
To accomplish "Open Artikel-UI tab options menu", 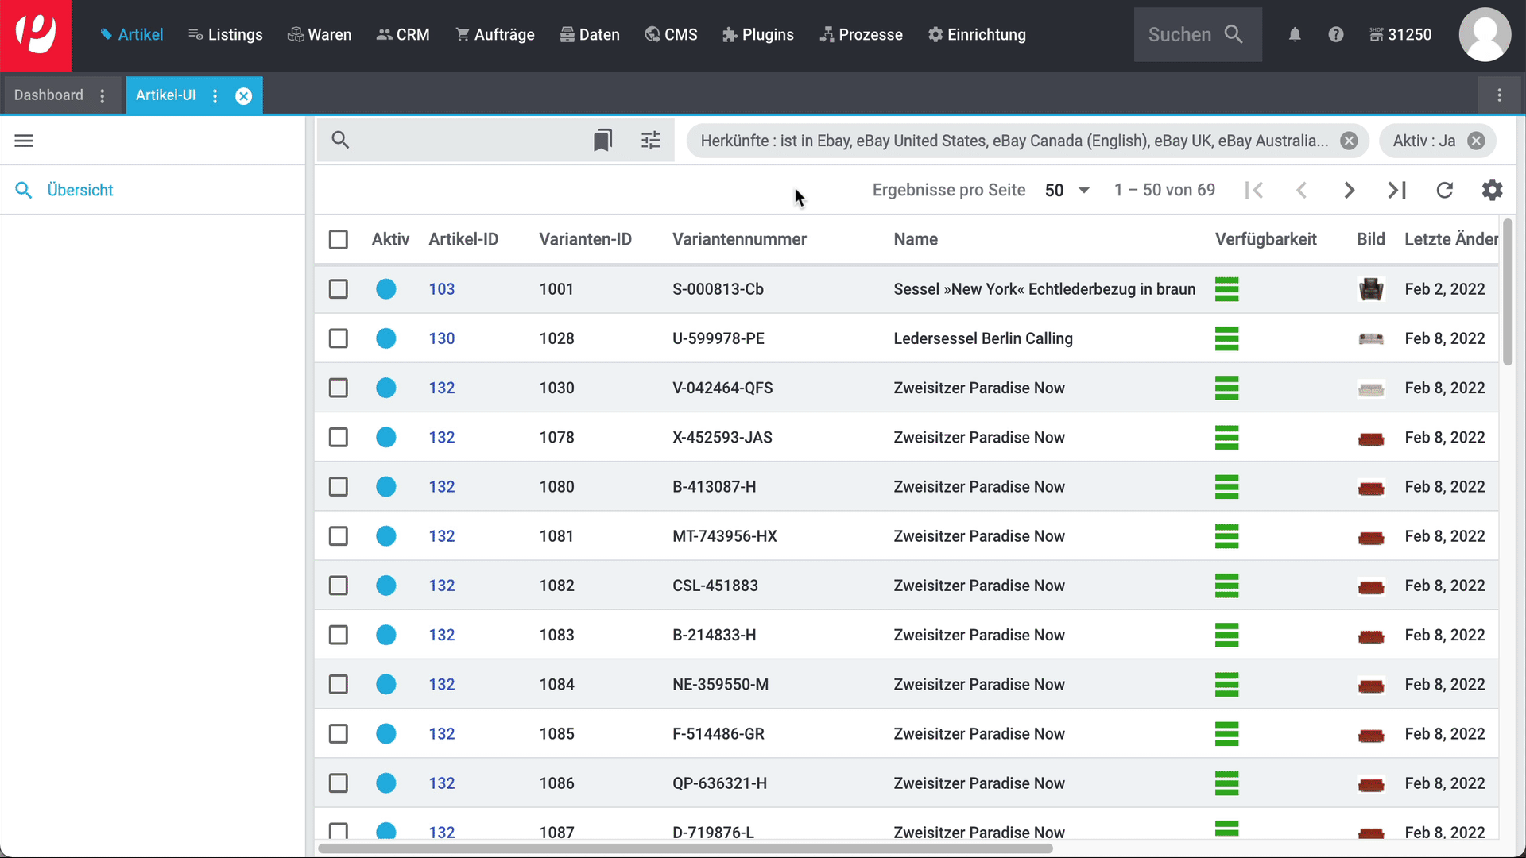I will pos(215,95).
